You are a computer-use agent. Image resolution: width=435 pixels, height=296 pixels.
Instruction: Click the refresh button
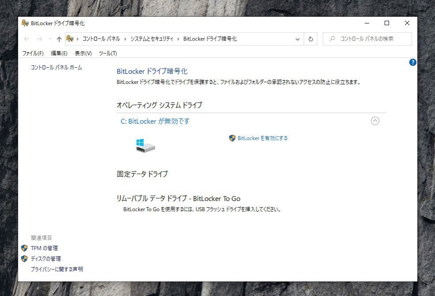pos(311,39)
